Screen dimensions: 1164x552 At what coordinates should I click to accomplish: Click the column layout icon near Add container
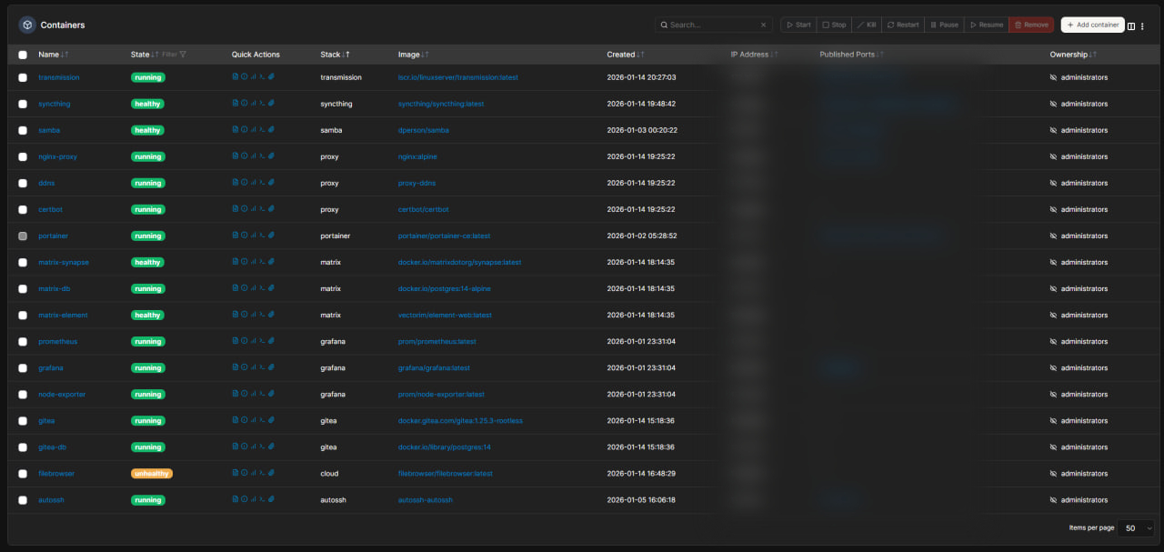pyautogui.click(x=1131, y=26)
